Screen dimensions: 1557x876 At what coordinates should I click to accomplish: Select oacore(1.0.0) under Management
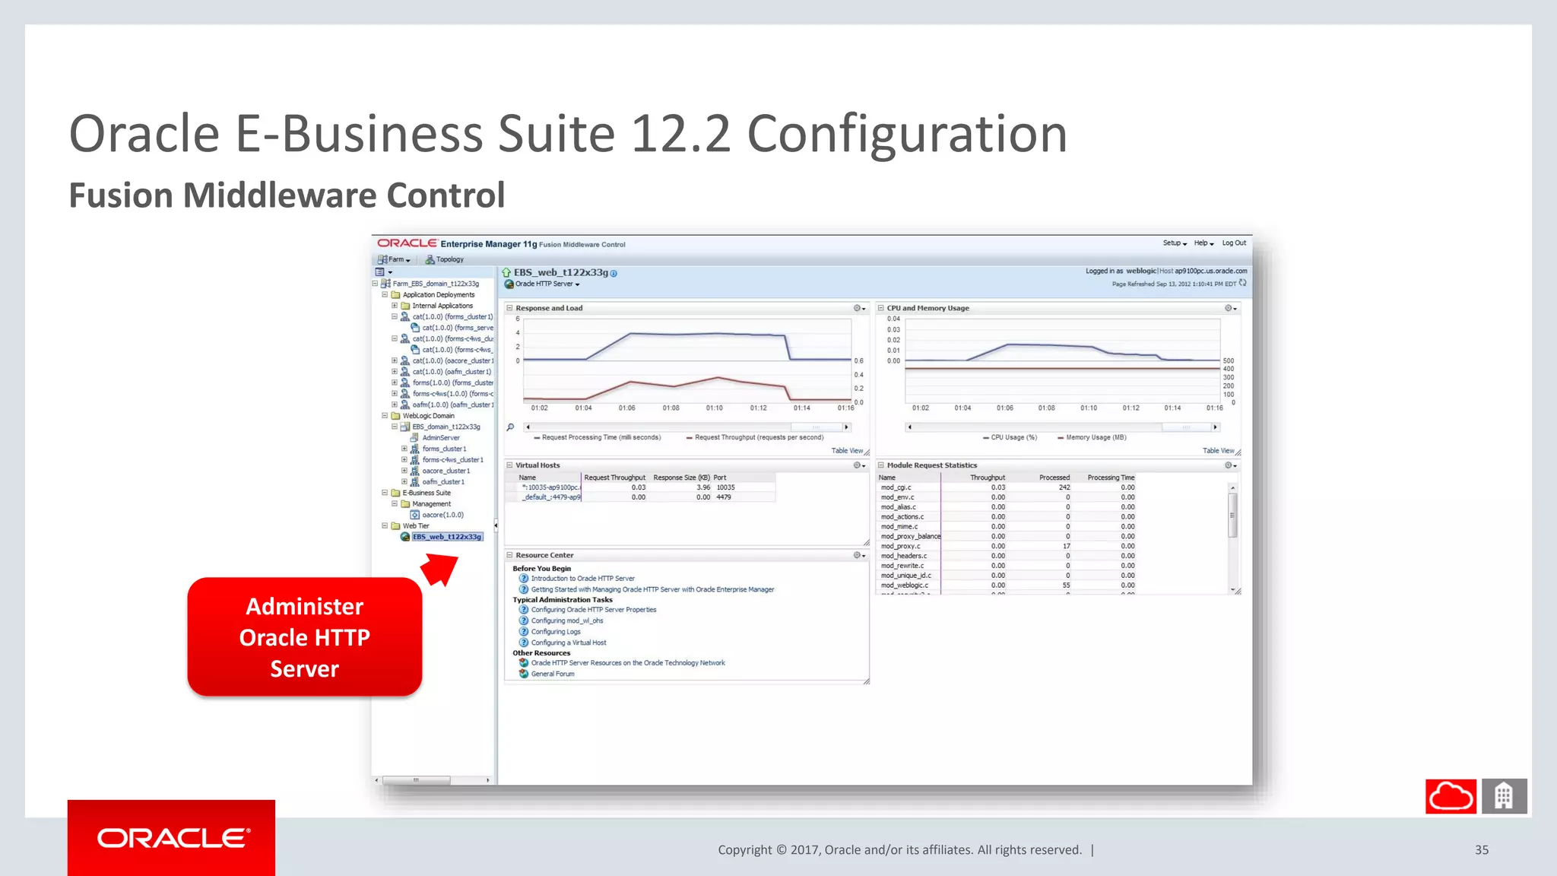(x=443, y=515)
